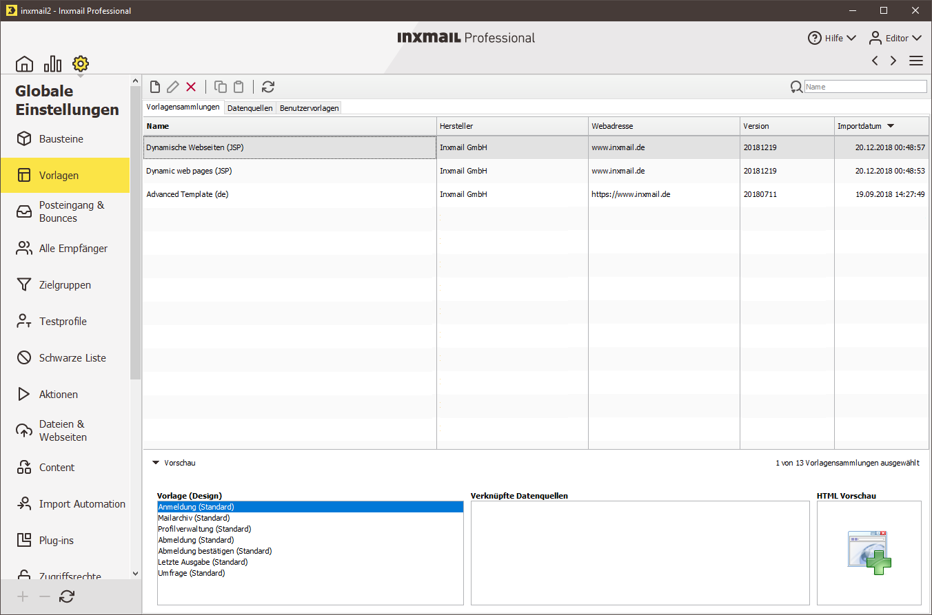
Task: Open the Editor user dropdown
Action: tap(895, 39)
